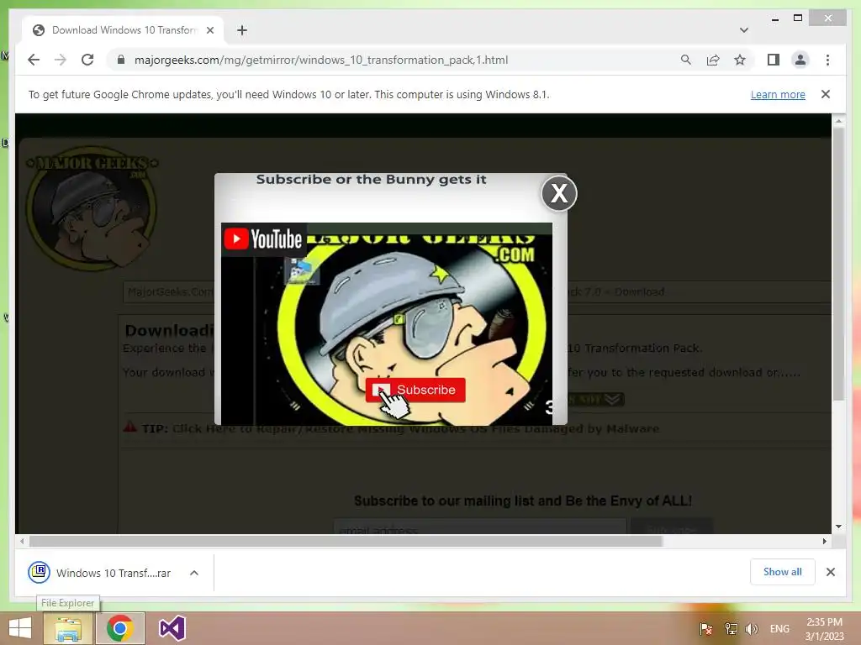Click the red Subscribe button
Image resolution: width=861 pixels, height=645 pixels.
point(415,390)
